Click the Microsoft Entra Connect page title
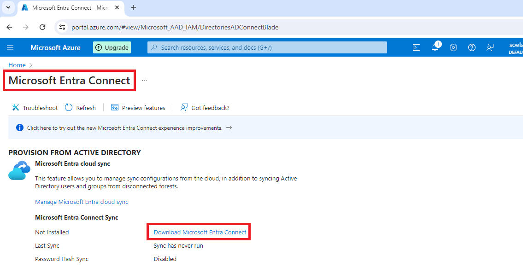 click(70, 80)
